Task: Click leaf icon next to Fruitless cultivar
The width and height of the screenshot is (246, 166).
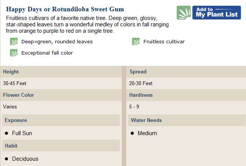Action: click(x=136, y=41)
